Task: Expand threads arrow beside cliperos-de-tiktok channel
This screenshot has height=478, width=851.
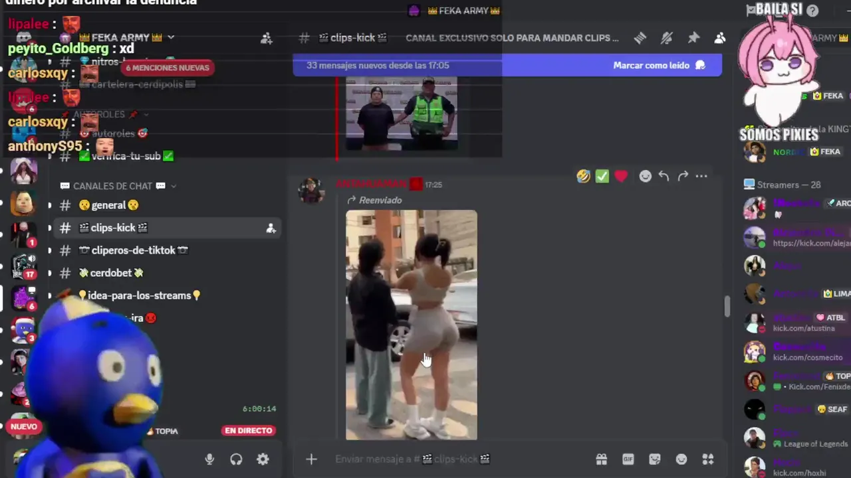Action: tap(49, 251)
